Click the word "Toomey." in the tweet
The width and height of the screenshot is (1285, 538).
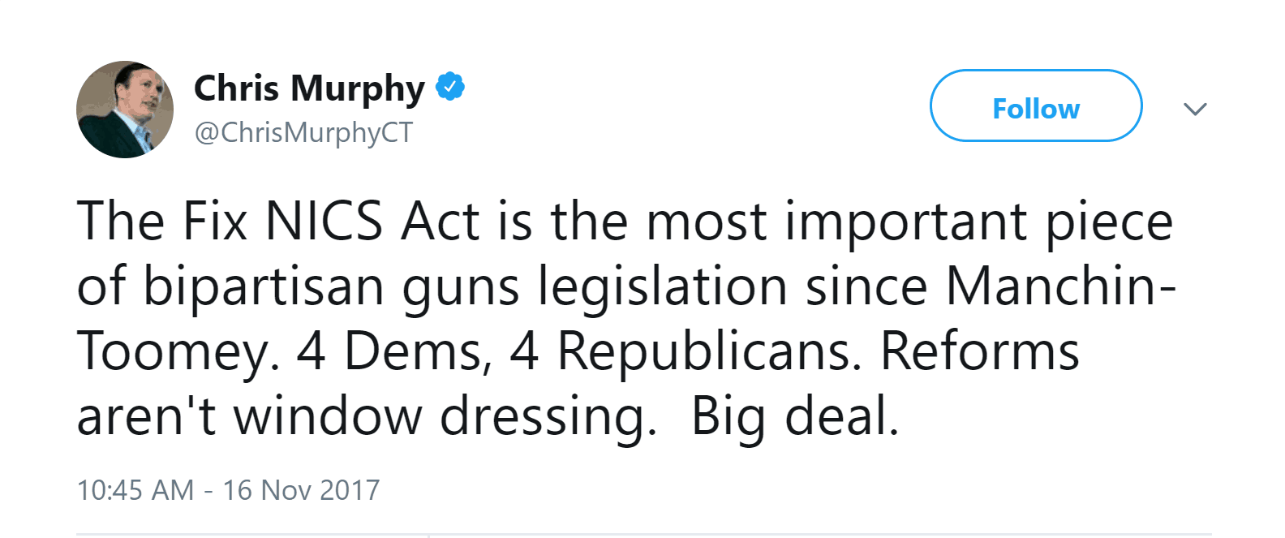[178, 351]
